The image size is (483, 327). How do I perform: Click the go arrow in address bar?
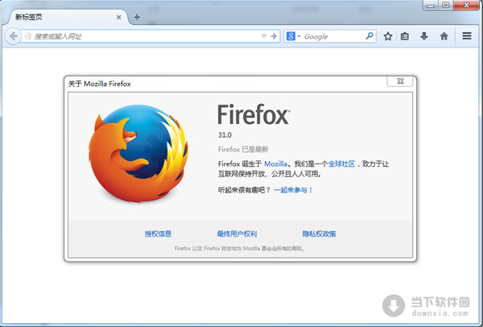coord(274,36)
